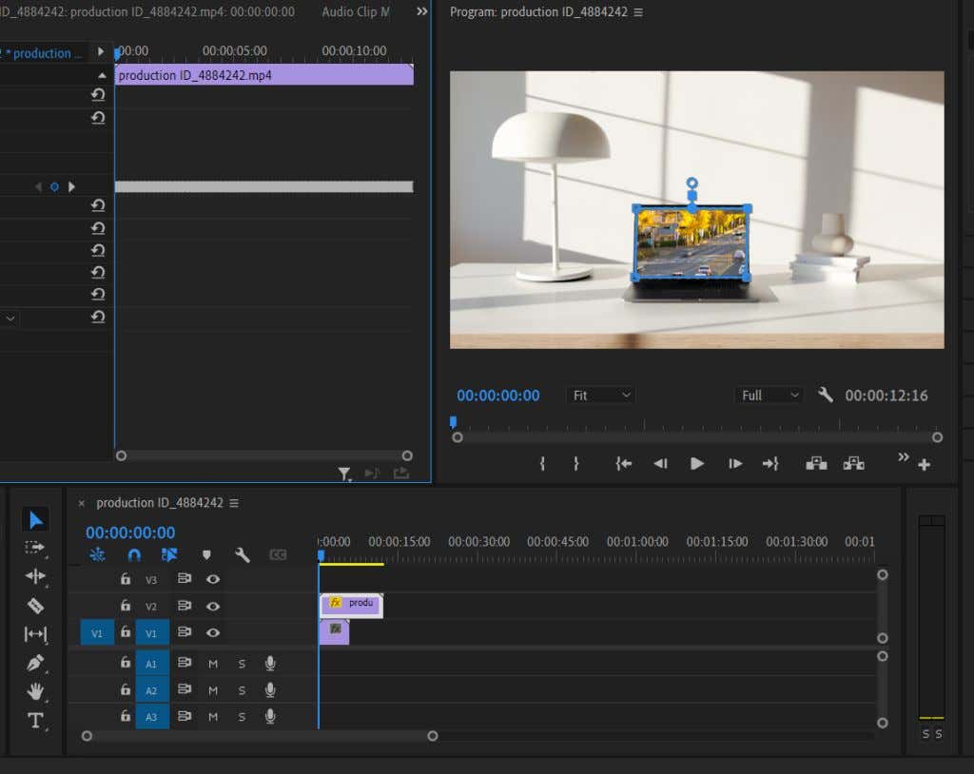Image resolution: width=974 pixels, height=774 pixels.
Task: Expand the hidden Program monitor buttons chevron
Action: coord(903,457)
